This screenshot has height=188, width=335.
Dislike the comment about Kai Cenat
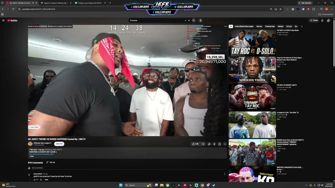[x=41, y=180]
